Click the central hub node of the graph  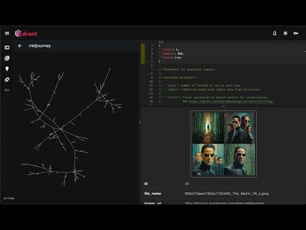61,129
